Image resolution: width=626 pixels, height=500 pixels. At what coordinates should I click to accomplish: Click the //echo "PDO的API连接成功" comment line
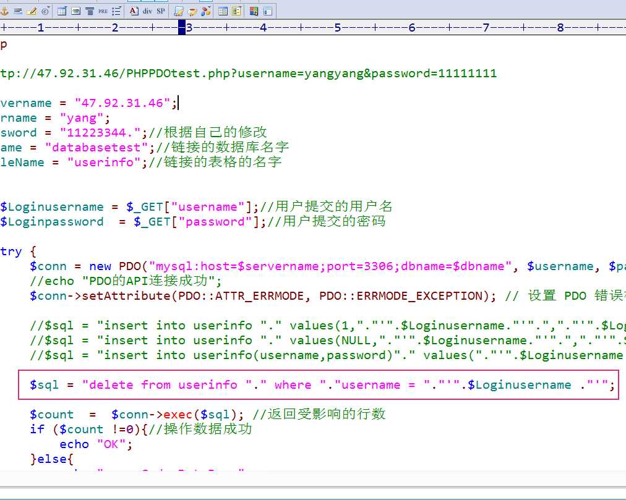coord(126,281)
